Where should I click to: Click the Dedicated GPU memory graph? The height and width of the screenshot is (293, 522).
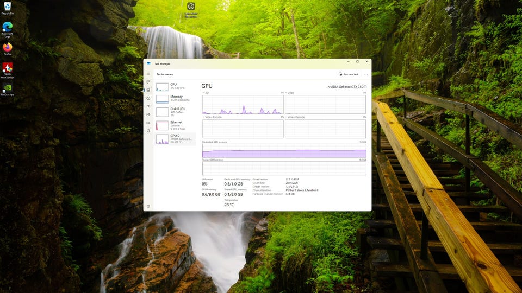(x=284, y=150)
